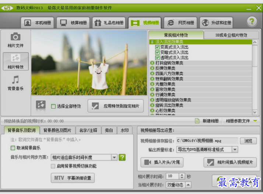This screenshot has height=194, width=263.
Task: Check 选择全部特效 checkbox
Action: point(53,106)
